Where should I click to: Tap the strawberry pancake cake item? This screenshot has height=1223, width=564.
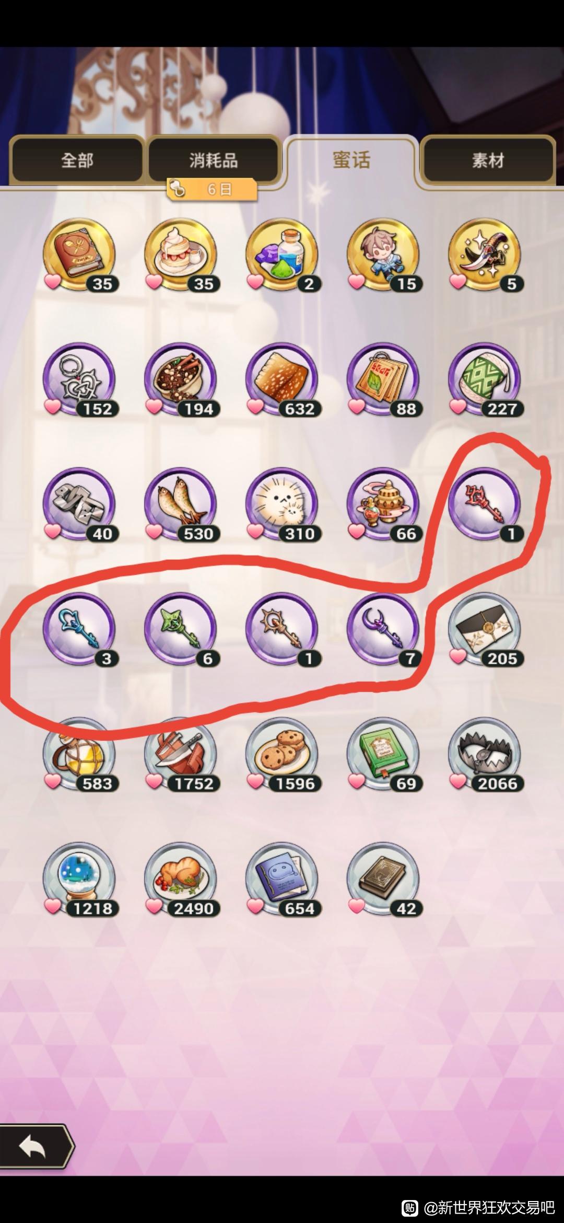click(x=181, y=255)
